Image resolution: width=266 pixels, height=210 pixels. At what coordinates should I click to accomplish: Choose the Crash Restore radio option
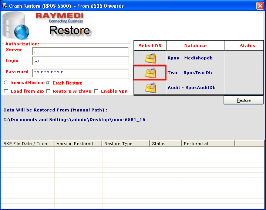click(x=48, y=83)
